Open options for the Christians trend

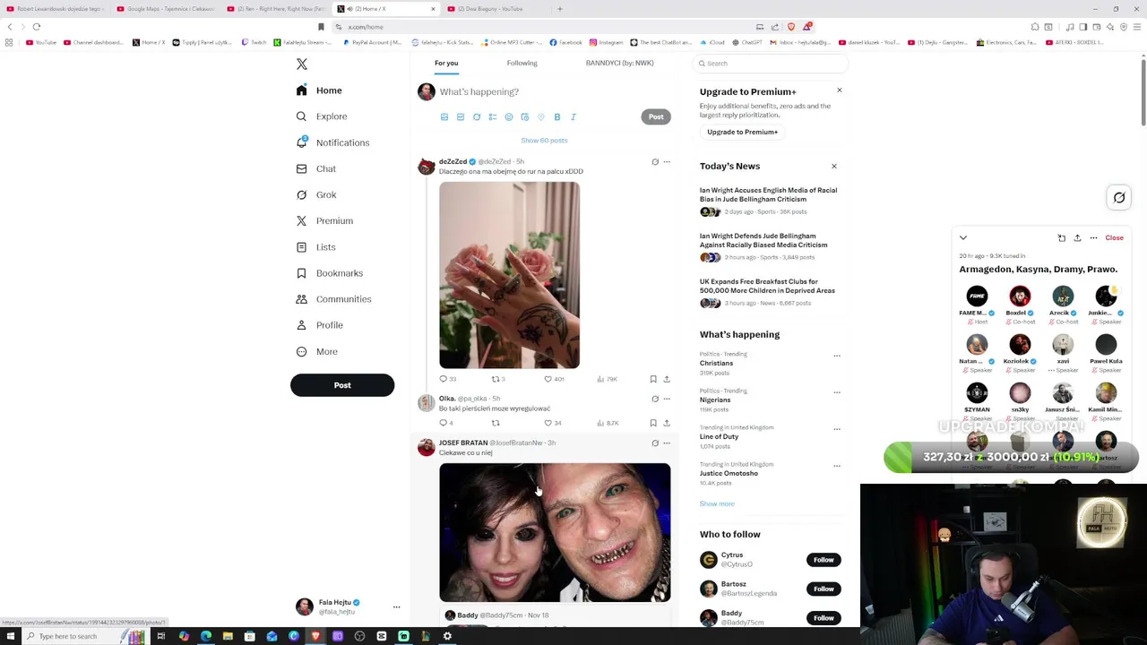click(837, 356)
